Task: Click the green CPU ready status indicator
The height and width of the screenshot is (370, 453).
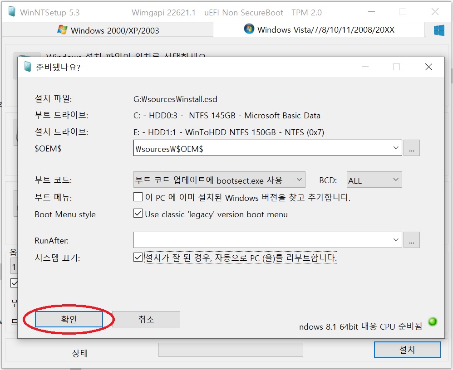Action: point(433,321)
